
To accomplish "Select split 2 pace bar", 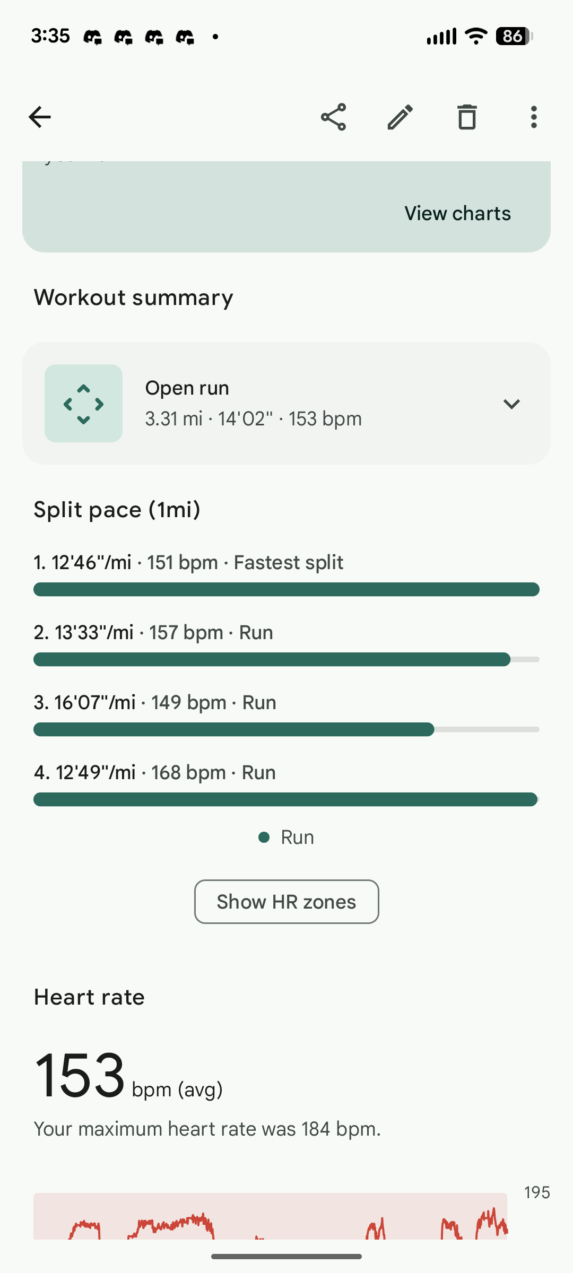I will [x=272, y=659].
